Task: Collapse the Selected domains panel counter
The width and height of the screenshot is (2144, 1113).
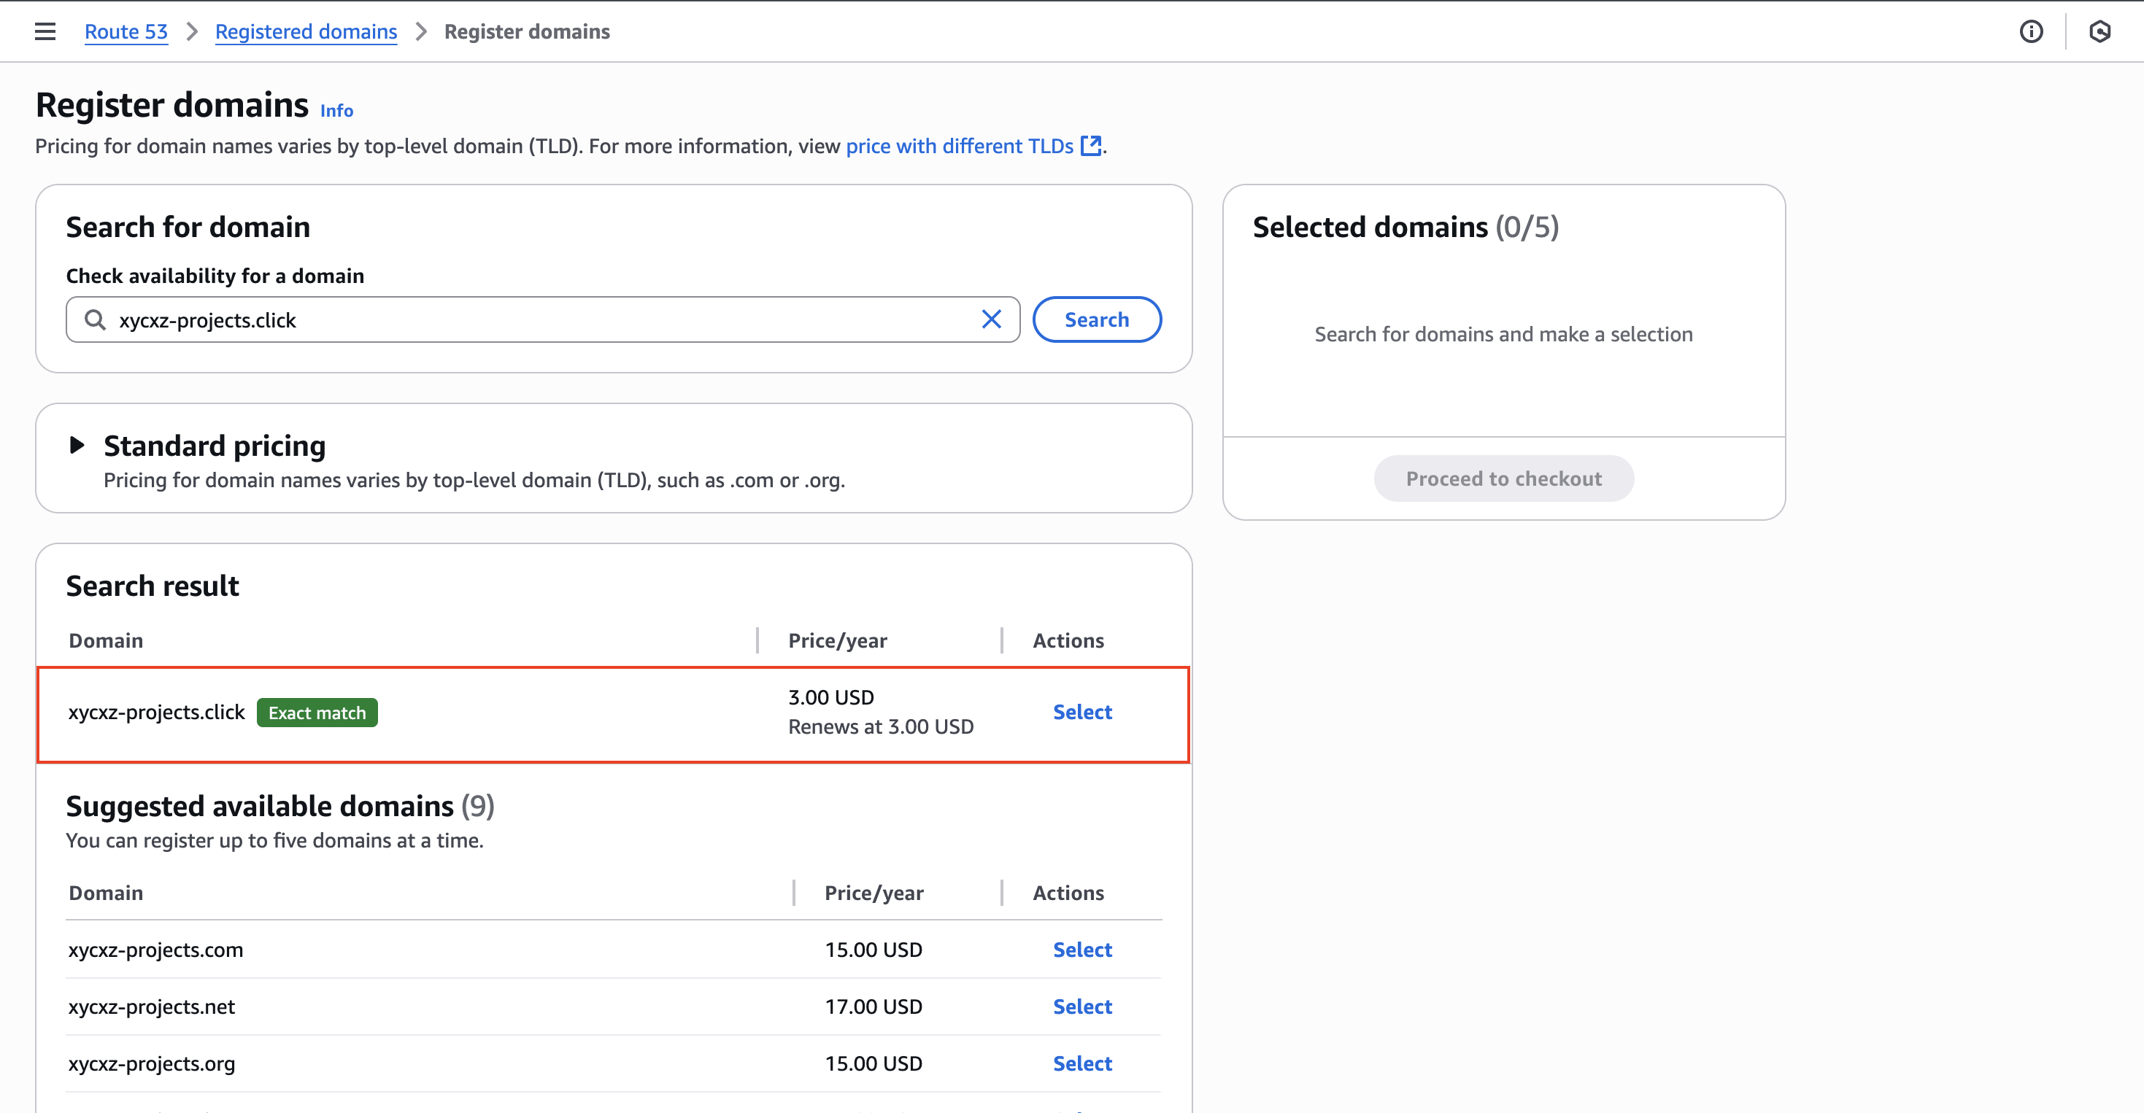Action: pyautogui.click(x=1527, y=225)
